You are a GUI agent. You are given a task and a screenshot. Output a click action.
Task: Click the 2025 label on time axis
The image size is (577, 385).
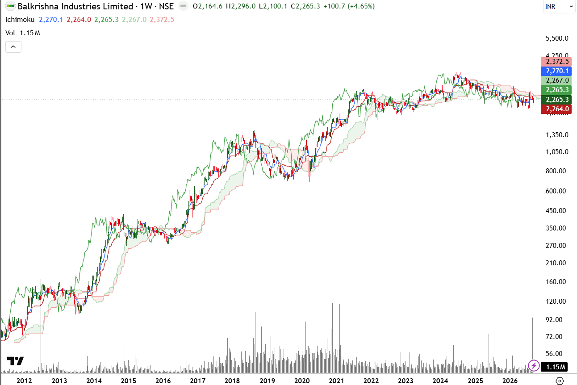pyautogui.click(x=476, y=381)
